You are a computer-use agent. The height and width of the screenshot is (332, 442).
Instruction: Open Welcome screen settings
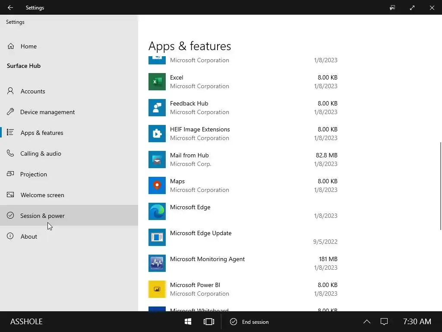69,195
